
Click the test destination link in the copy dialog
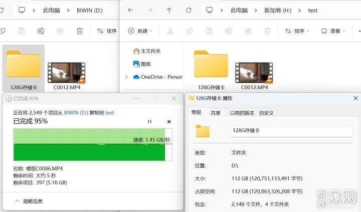click(110, 113)
